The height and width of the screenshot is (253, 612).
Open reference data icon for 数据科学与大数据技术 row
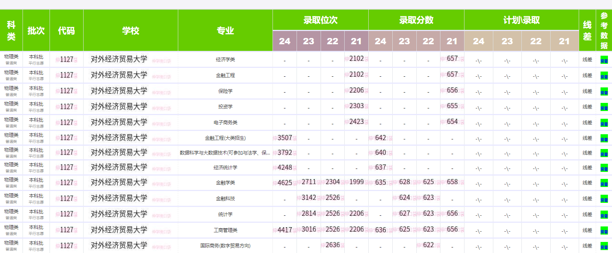click(x=604, y=153)
